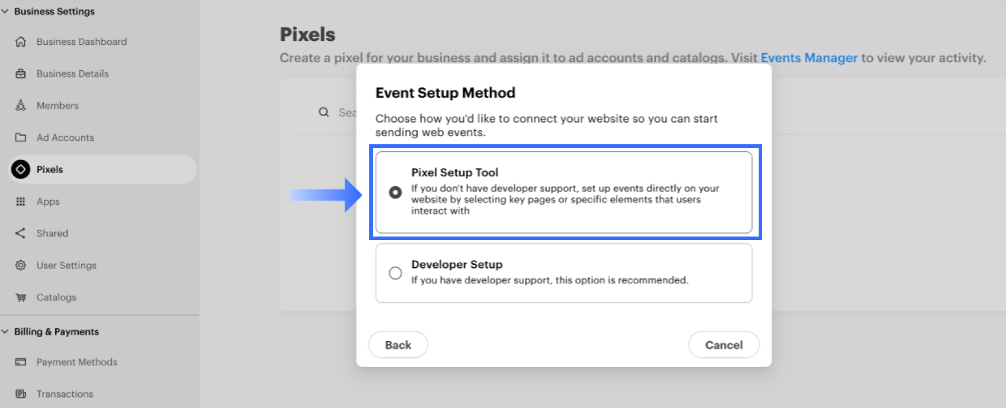Click the Members people icon
1006x408 pixels.
tap(21, 106)
